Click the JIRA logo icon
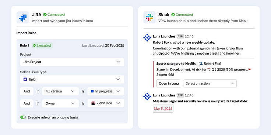 pyautogui.click(x=22, y=17)
